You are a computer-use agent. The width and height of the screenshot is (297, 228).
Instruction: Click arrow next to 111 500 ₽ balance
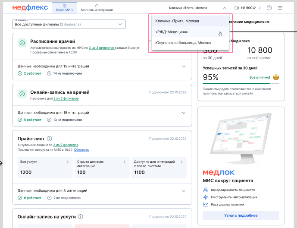(259, 8)
